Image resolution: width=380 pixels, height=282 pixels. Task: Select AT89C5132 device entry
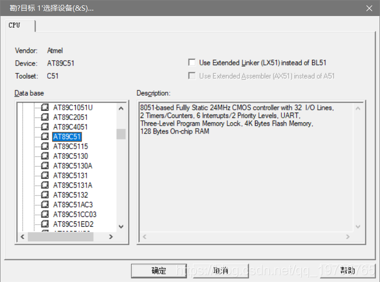coord(70,195)
